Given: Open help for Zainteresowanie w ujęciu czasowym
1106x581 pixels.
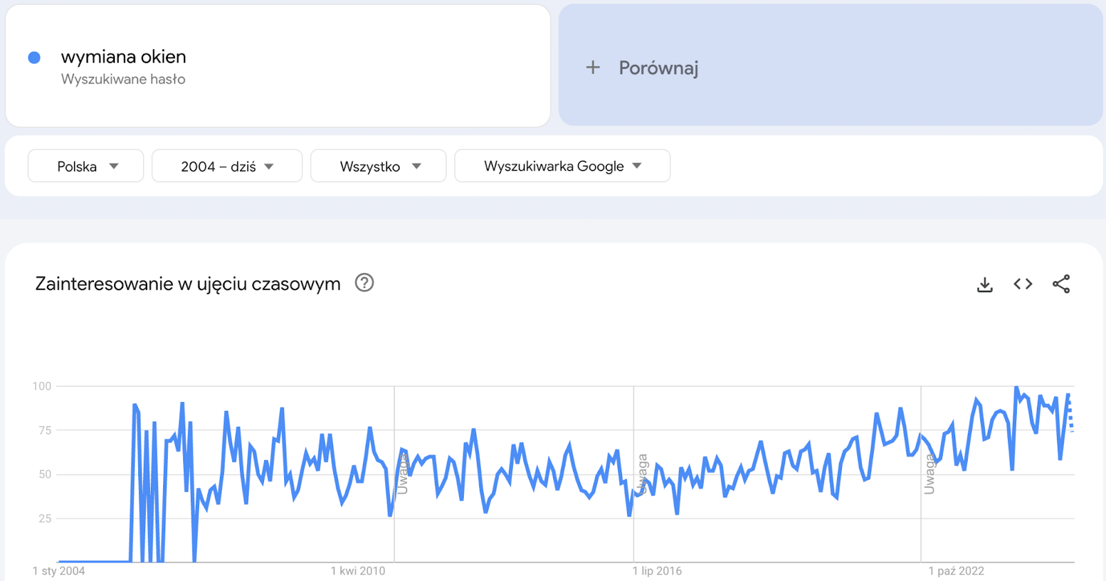Looking at the screenshot, I should 364,283.
